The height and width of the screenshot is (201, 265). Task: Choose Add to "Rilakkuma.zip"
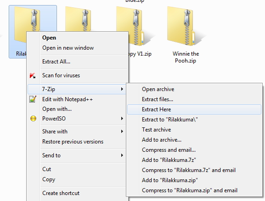coord(194,180)
